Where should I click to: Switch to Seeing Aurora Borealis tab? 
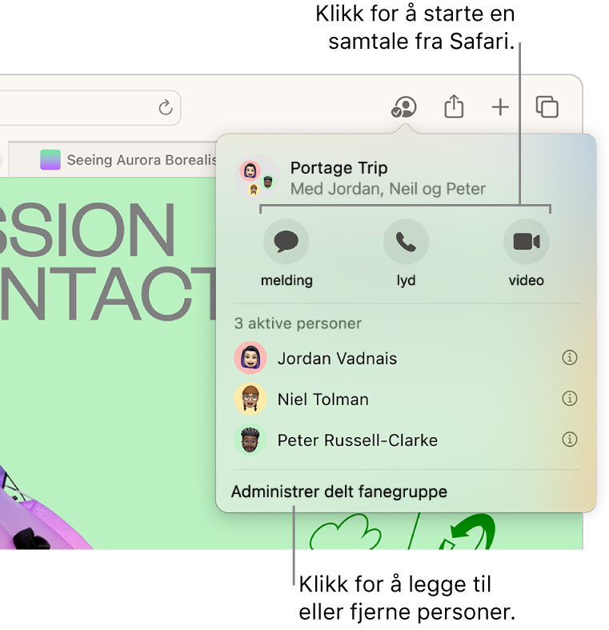[113, 159]
